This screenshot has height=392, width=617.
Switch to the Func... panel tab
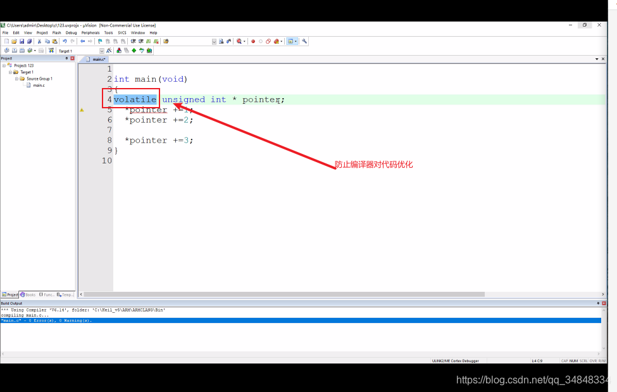tap(46, 294)
